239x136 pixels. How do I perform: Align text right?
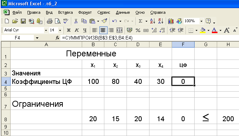(x=111, y=30)
